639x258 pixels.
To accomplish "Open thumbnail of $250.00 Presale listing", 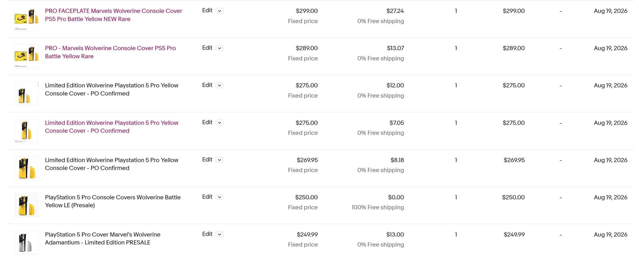I will (26, 205).
